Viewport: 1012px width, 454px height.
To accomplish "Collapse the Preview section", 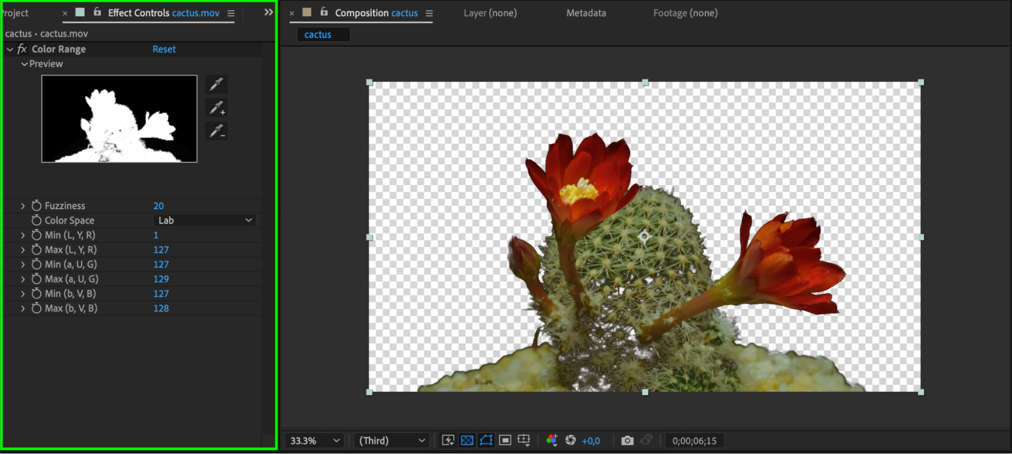I will (24, 64).
